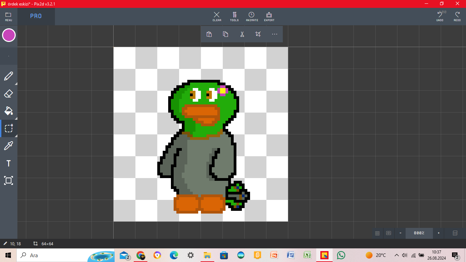
Task: Choose the Paint Bucket fill tool
Action: [9, 111]
